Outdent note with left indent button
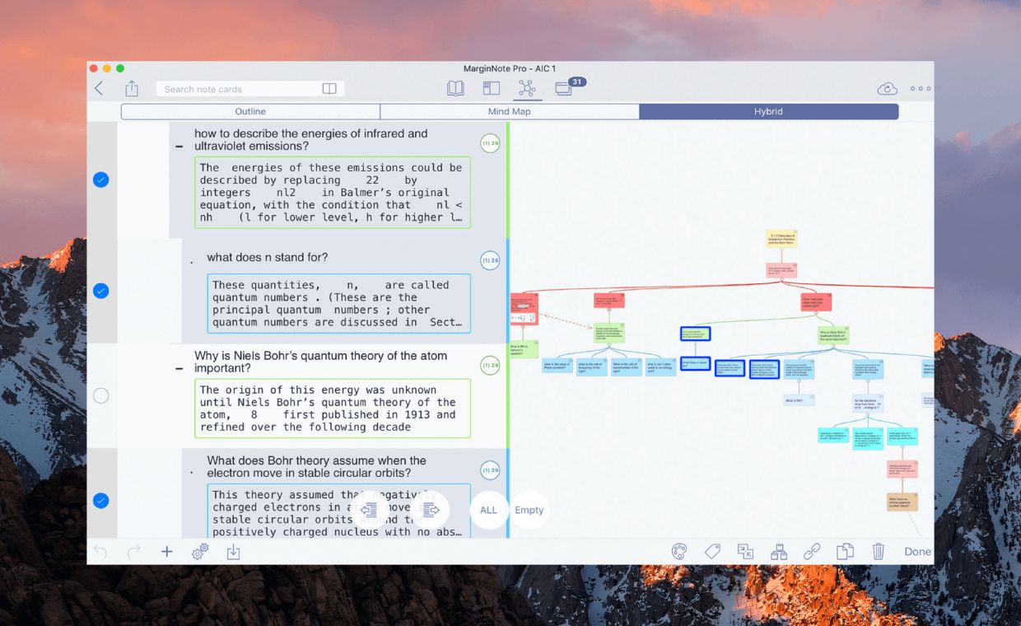 369,510
